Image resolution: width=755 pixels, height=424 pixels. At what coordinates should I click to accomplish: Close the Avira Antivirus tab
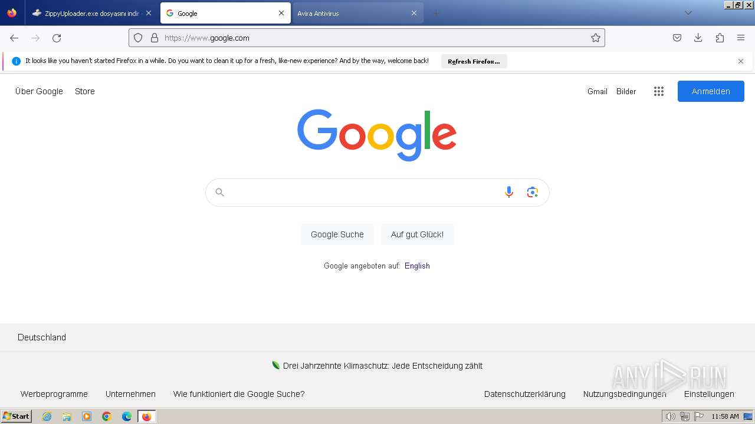[x=414, y=13]
